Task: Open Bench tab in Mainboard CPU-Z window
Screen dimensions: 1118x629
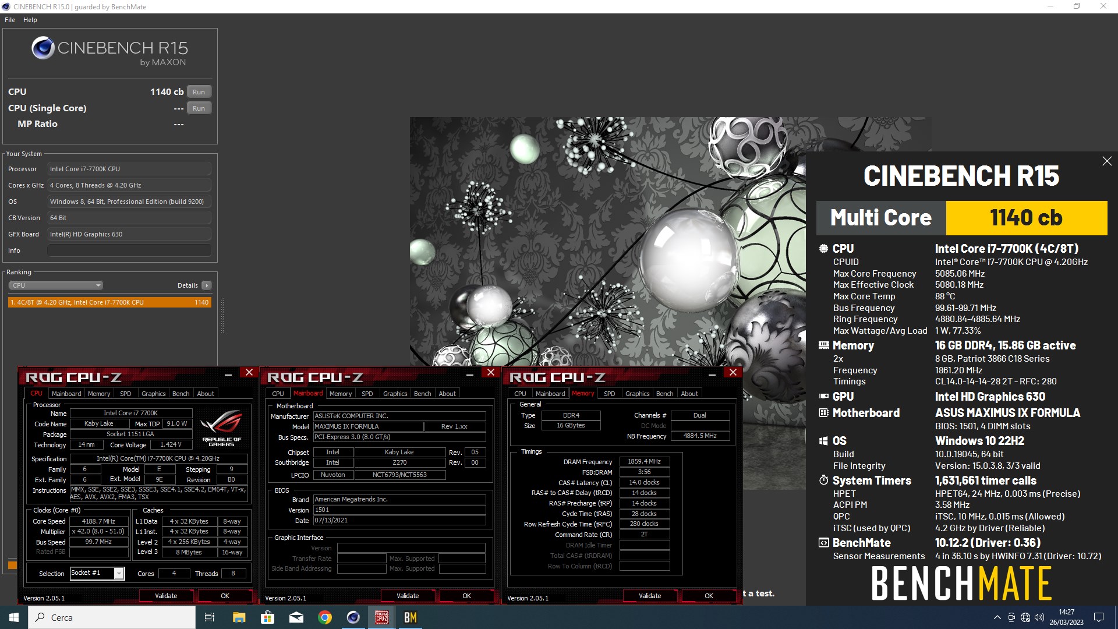Action: 423,394
